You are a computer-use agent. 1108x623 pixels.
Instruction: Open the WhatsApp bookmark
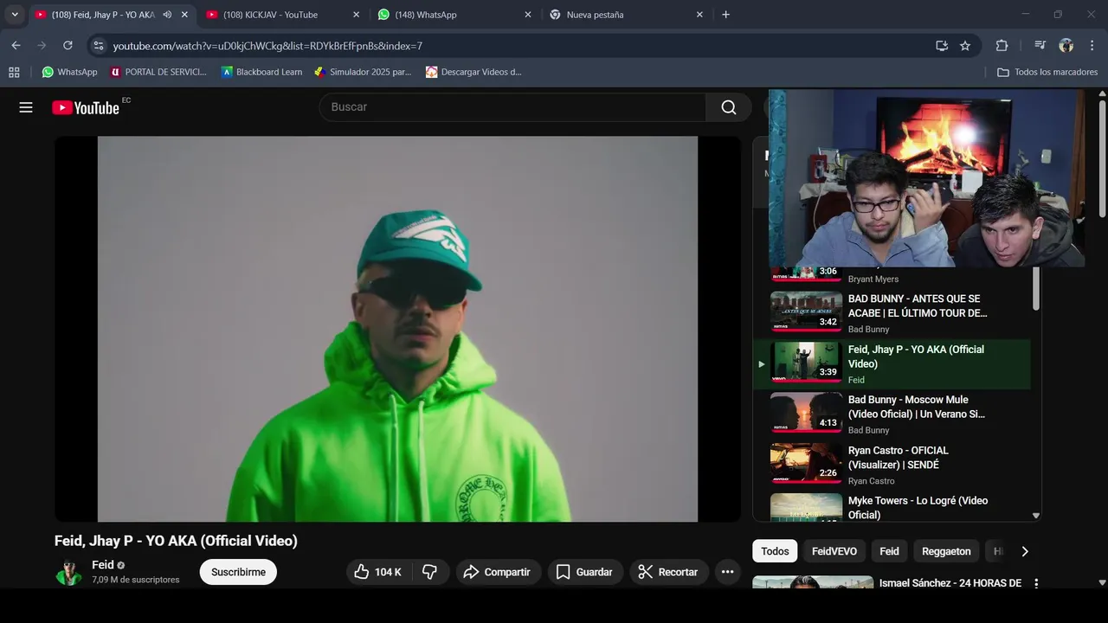pos(69,72)
